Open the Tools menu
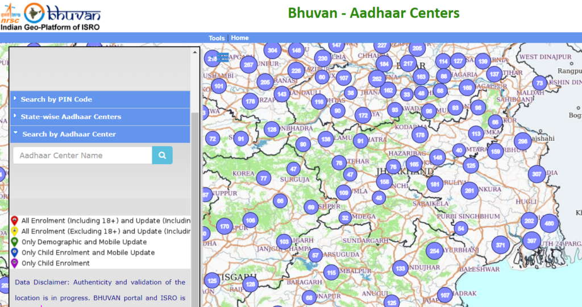 (217, 38)
